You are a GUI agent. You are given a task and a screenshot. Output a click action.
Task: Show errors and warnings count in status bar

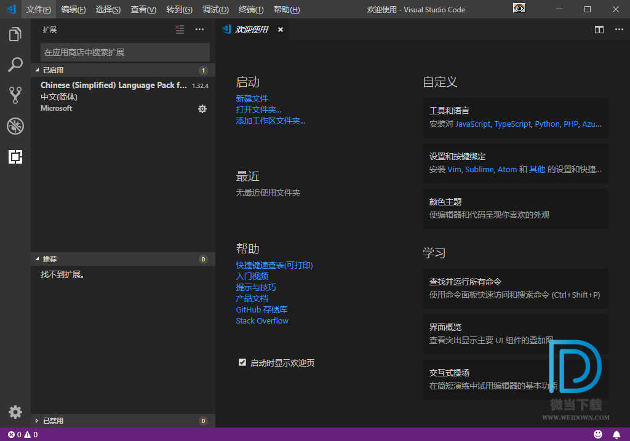(23, 435)
